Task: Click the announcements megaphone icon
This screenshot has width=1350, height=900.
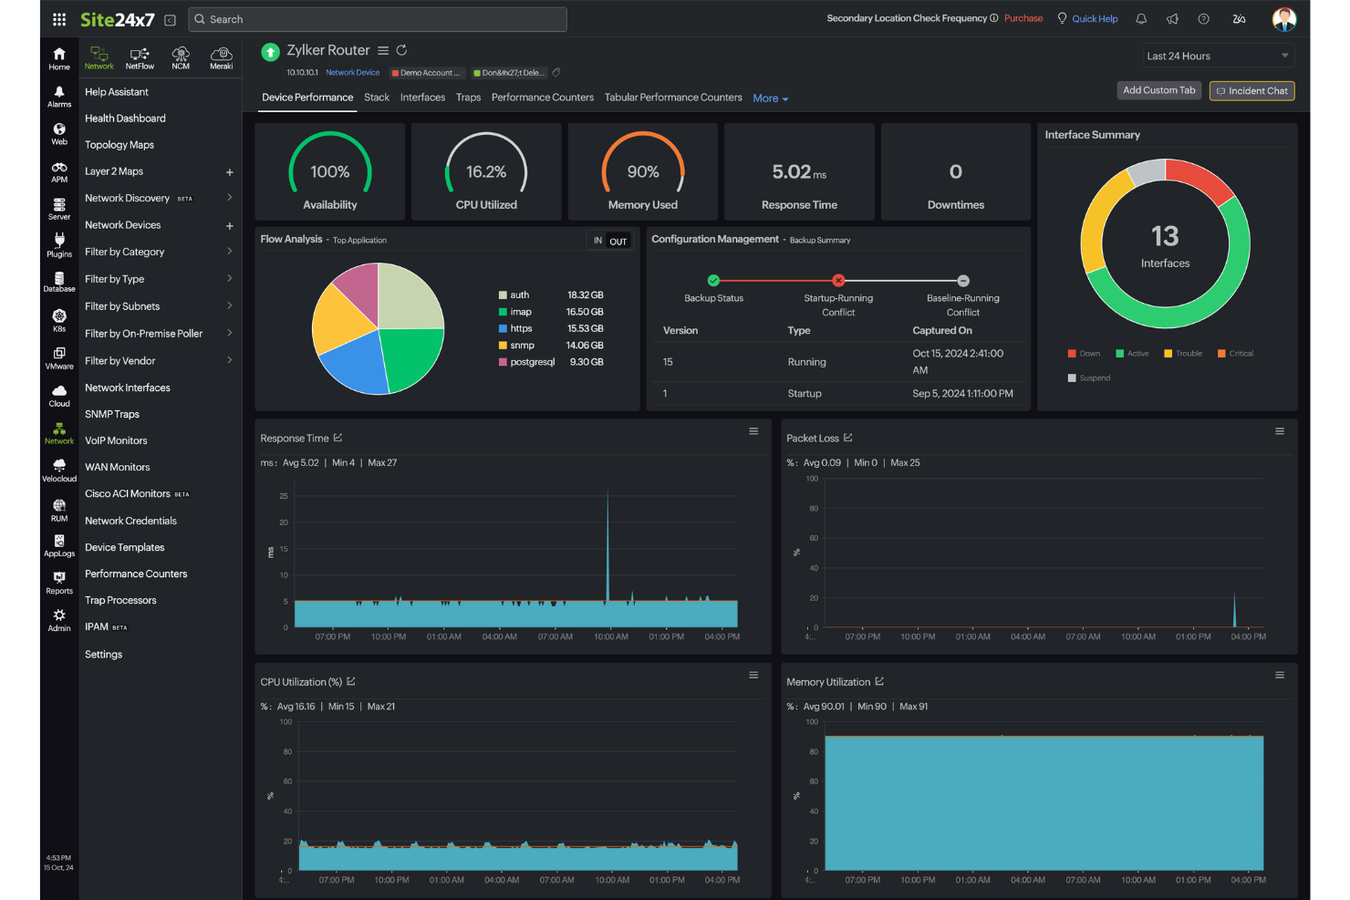Action: point(1172,18)
